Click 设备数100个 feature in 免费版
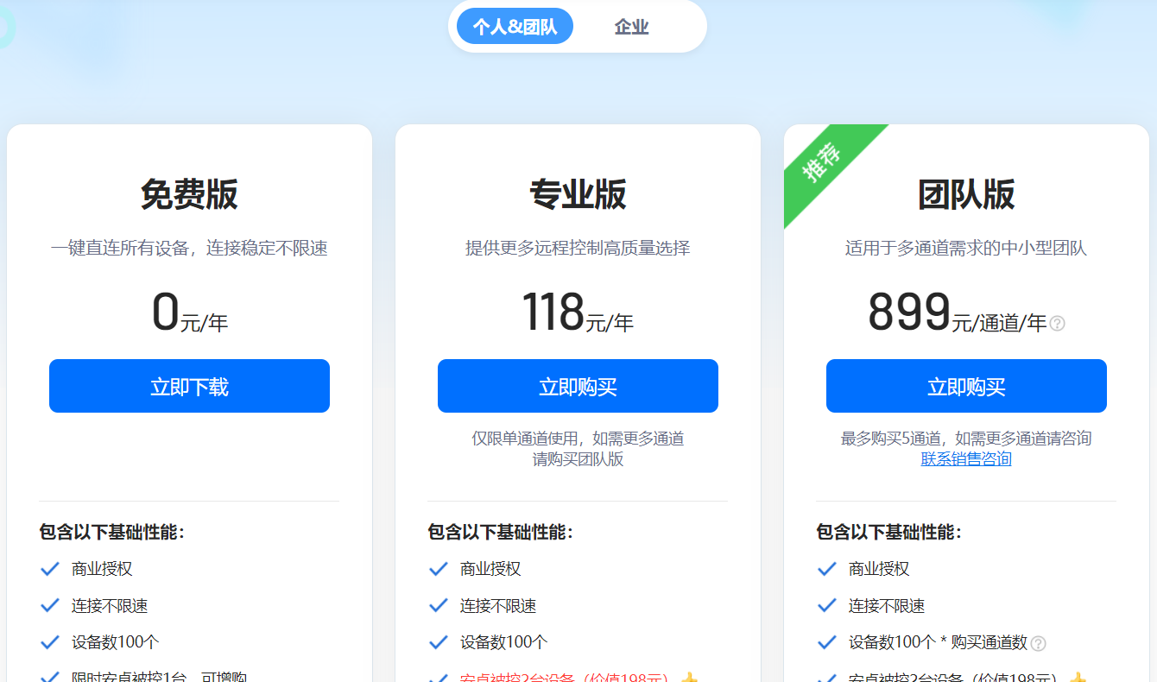 point(115,642)
